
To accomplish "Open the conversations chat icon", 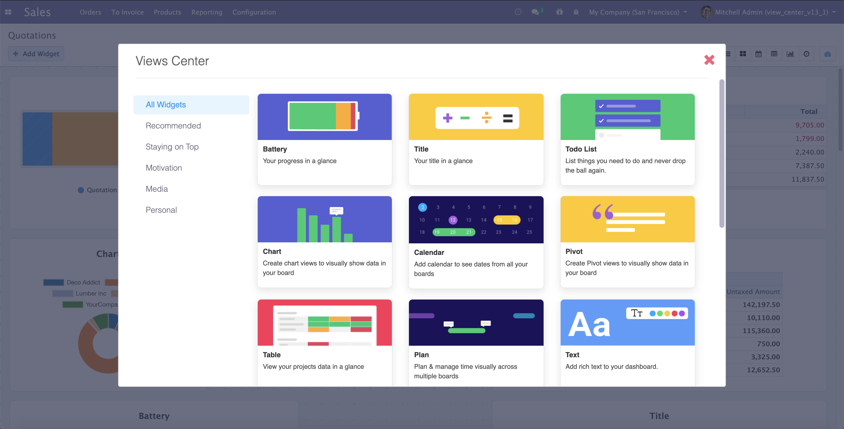I will tap(535, 12).
